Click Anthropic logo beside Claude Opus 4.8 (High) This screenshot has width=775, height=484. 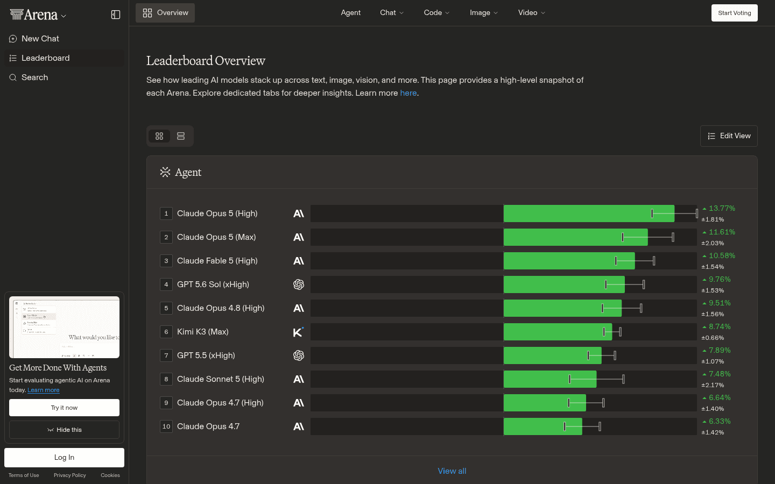tap(299, 308)
